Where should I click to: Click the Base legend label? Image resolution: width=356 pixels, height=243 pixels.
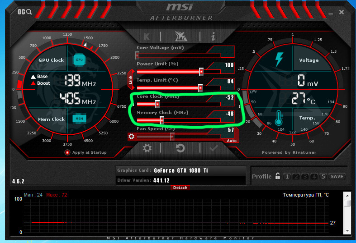click(x=42, y=77)
